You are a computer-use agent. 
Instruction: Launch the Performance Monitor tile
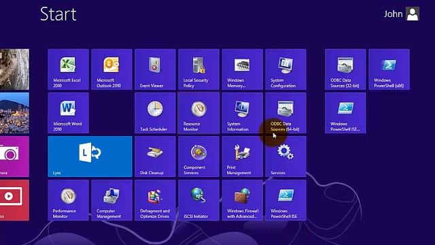(68, 200)
